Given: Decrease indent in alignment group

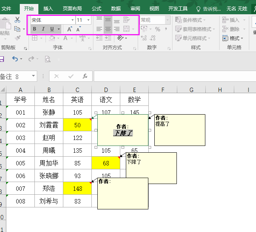Looking at the screenshot, I should 99,38.
